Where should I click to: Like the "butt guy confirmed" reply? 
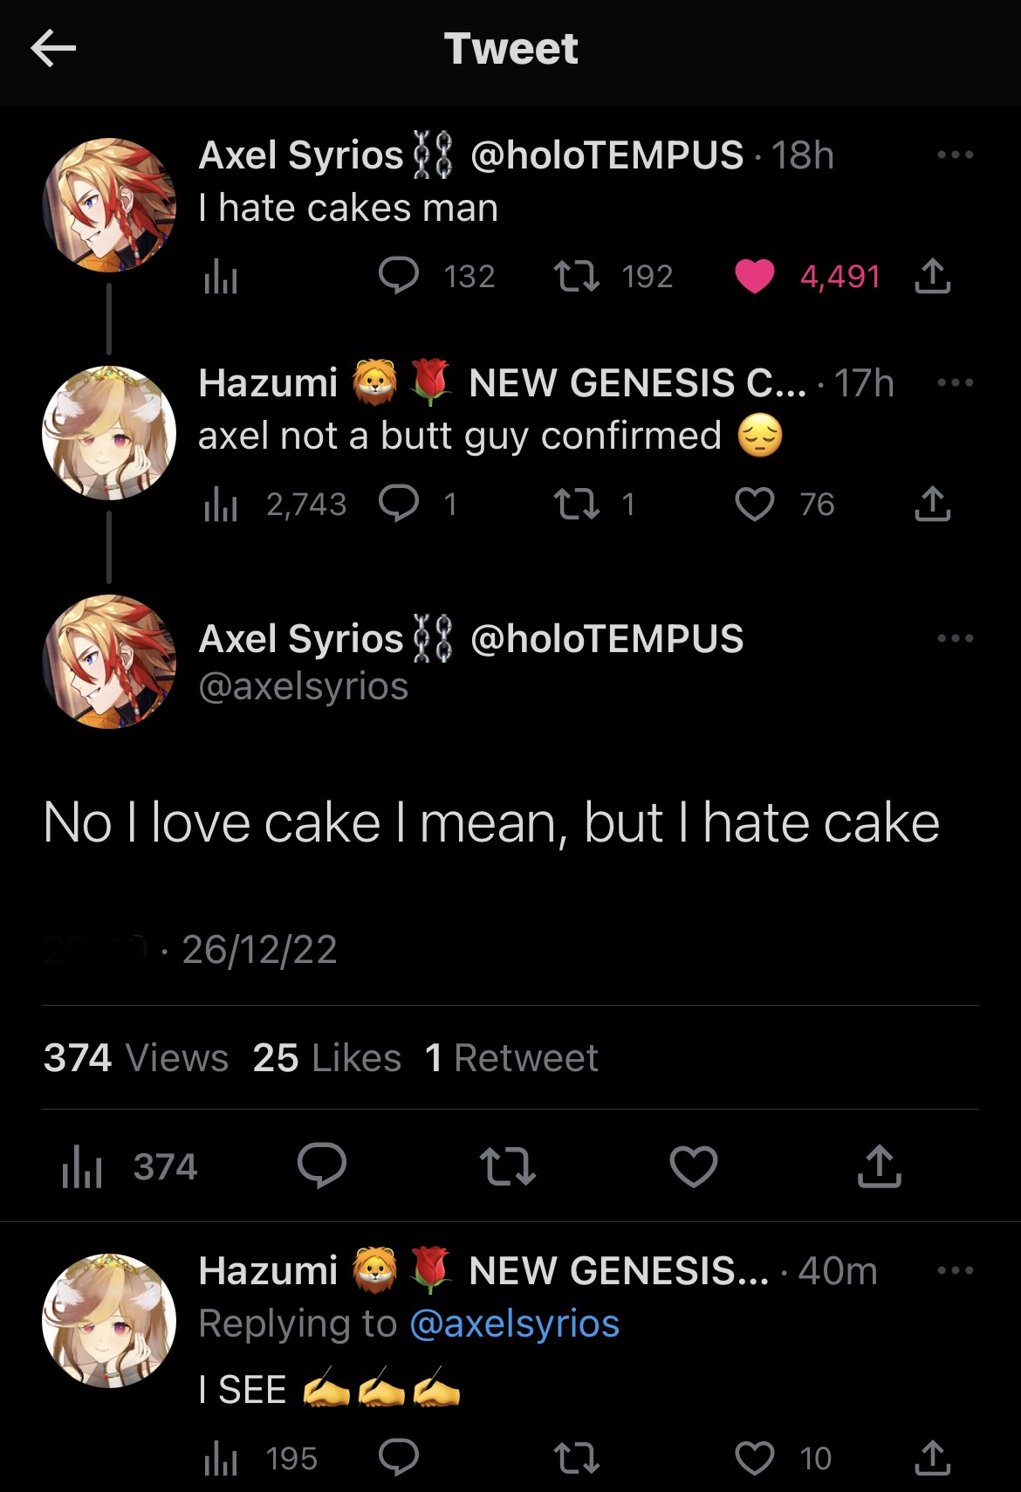click(x=755, y=505)
